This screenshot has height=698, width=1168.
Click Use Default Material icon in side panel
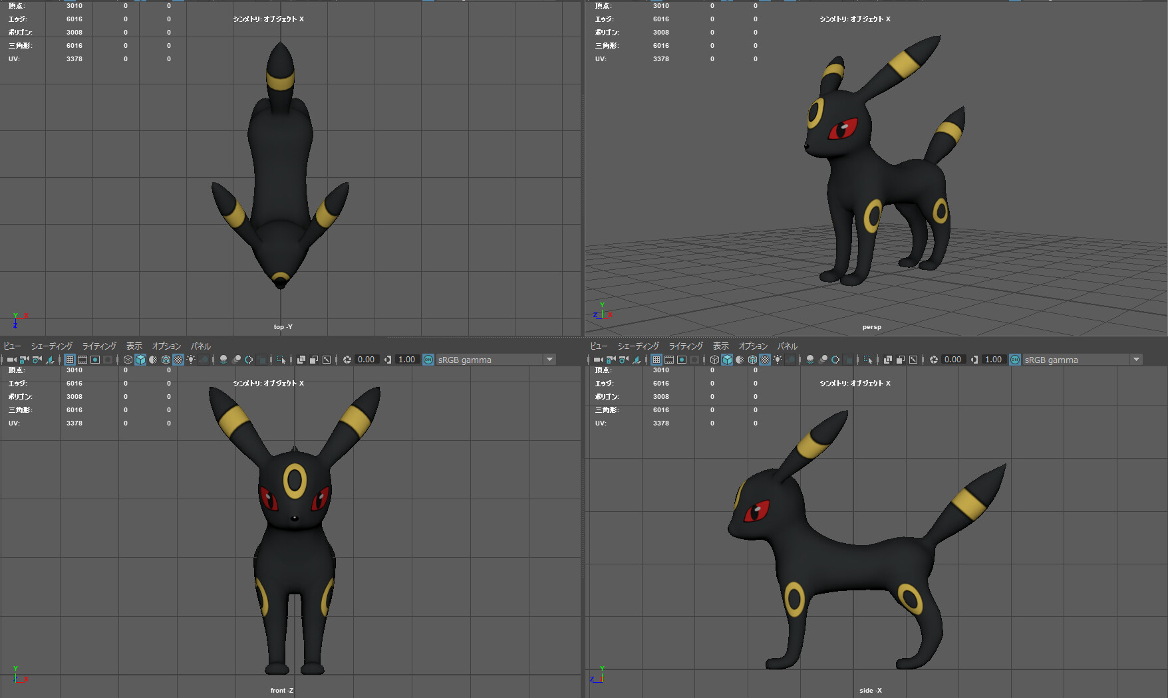click(740, 360)
